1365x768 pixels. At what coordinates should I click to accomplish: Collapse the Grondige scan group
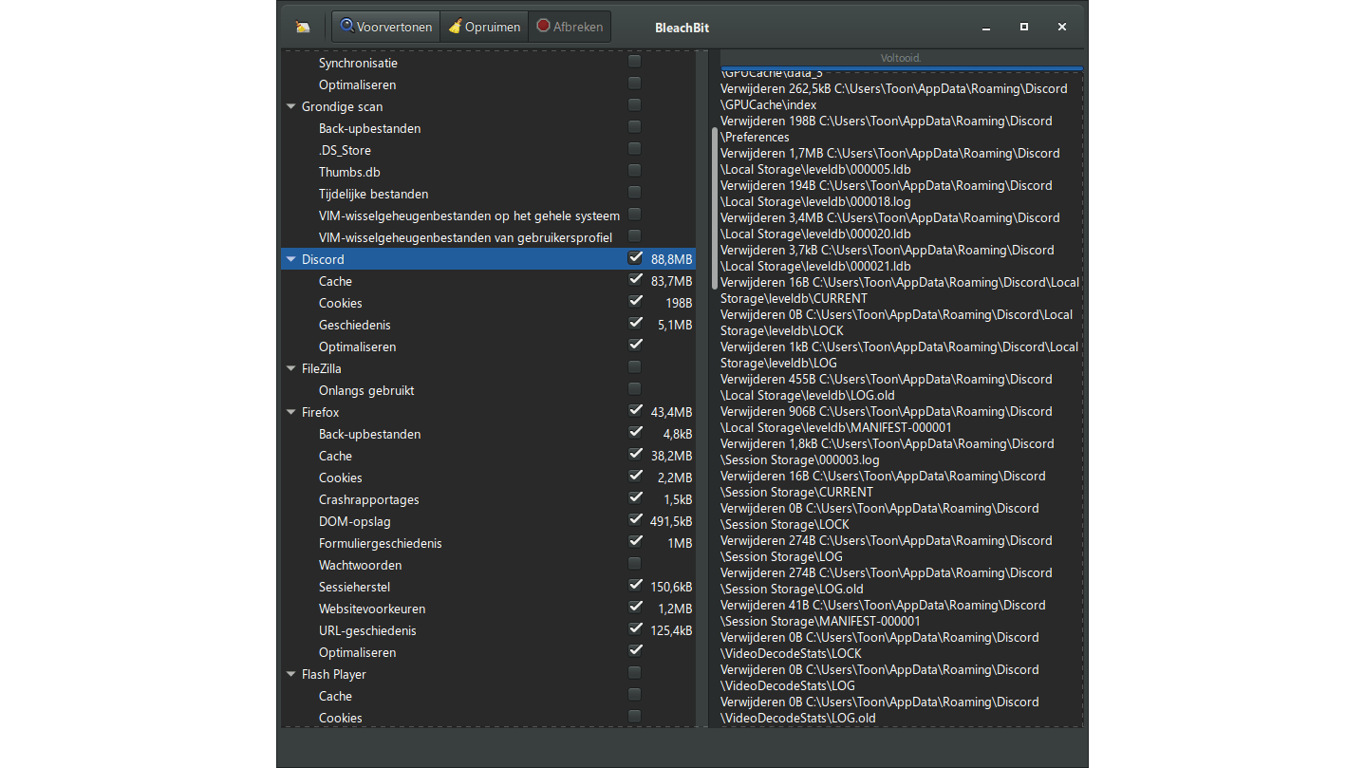(290, 106)
